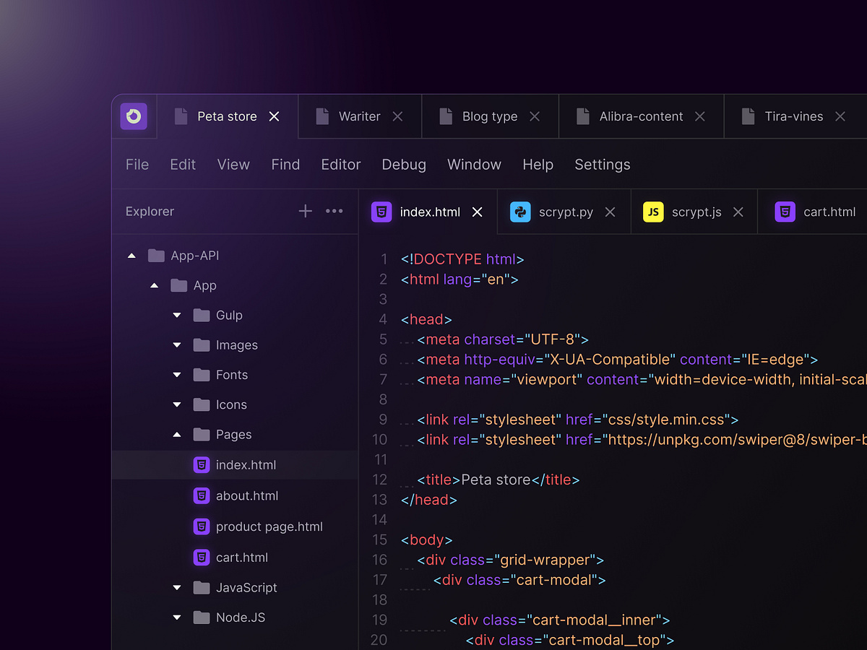Click HTML icon beside about.html in tree
Viewport: 867px width, 650px height.
pyautogui.click(x=202, y=495)
